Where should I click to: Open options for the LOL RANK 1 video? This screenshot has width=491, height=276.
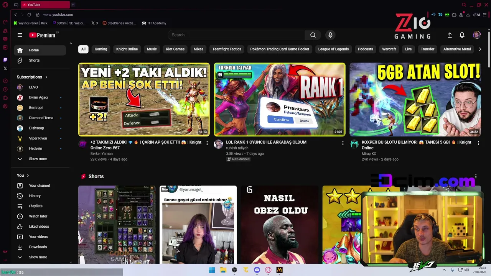(x=343, y=143)
